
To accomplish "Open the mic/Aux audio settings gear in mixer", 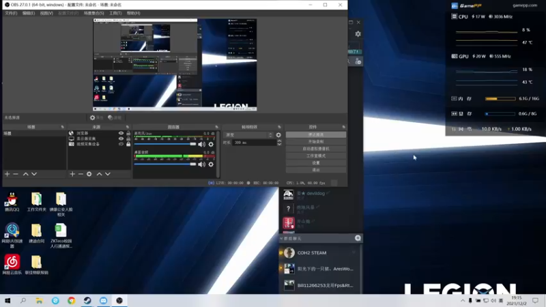I will [211, 144].
